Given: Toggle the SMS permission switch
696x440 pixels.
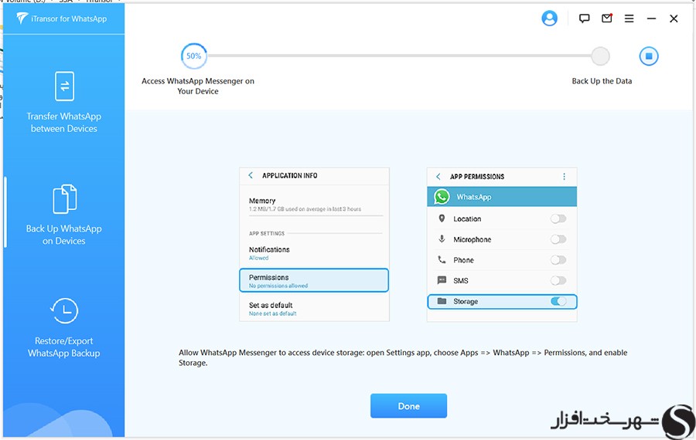Looking at the screenshot, I should tap(558, 280).
